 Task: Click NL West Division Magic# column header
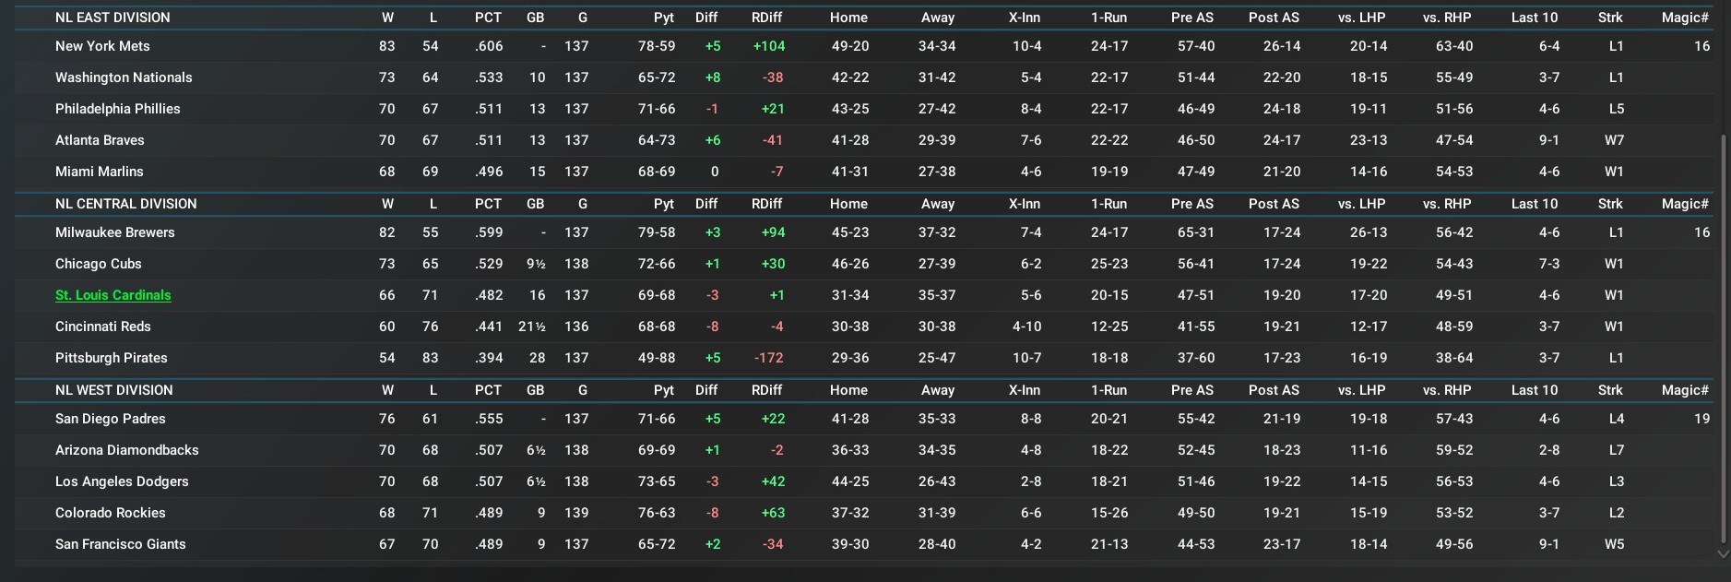(1685, 390)
